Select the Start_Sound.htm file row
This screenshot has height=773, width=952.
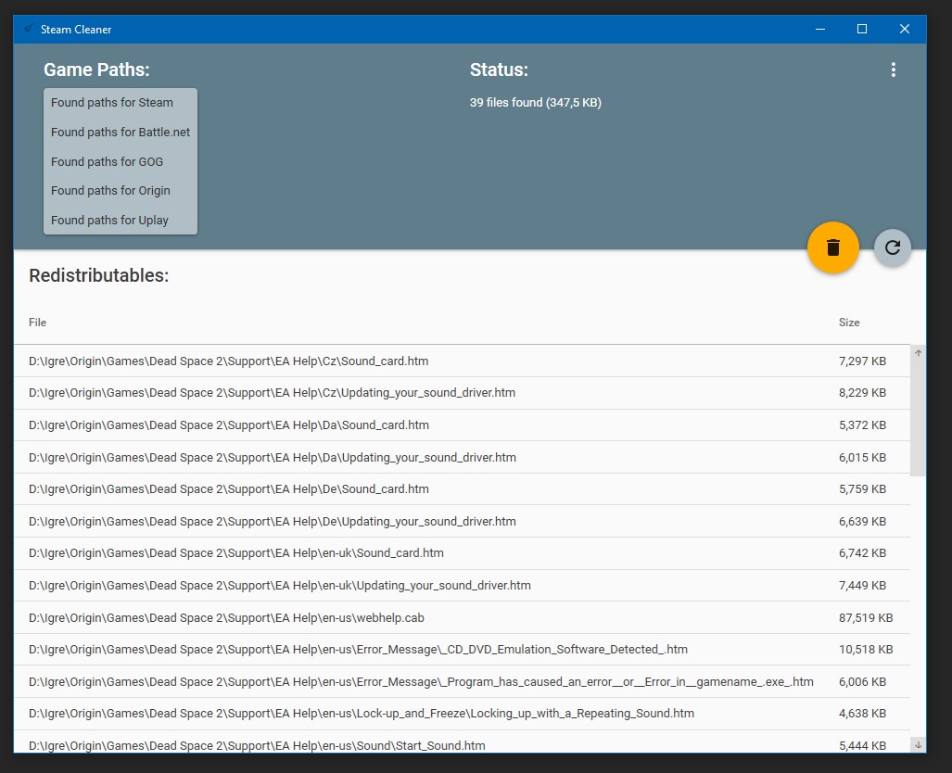(x=462, y=742)
